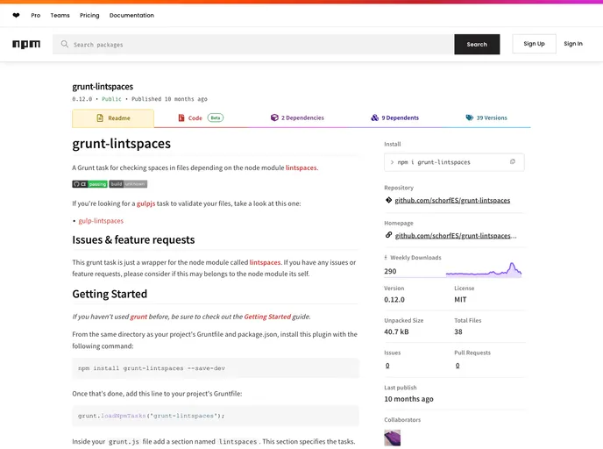This screenshot has height=449, width=603.
Task: Open the lintspaces link in description
Action: click(x=301, y=167)
